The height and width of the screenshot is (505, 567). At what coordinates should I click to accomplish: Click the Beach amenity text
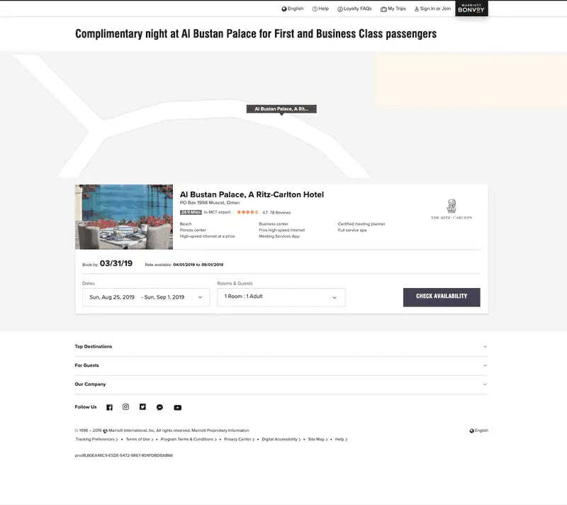coord(186,224)
